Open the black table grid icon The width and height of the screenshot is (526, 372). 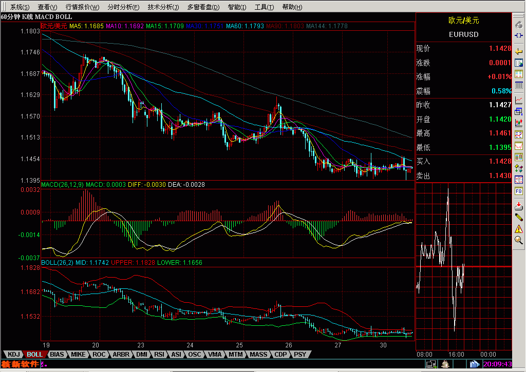pyautogui.click(x=519, y=86)
